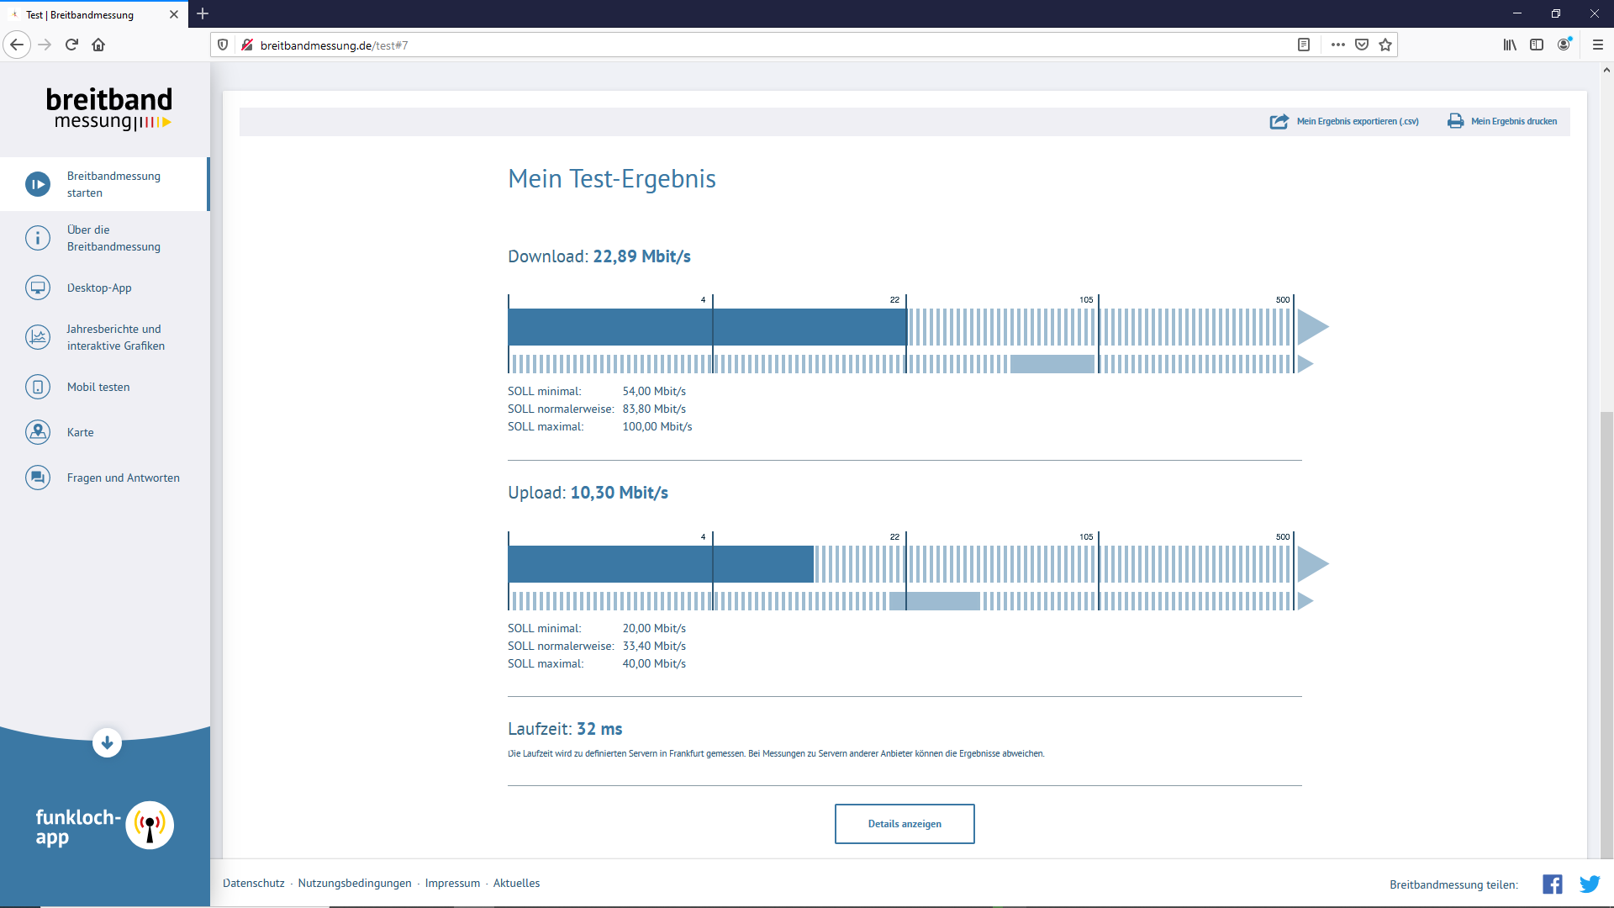The height and width of the screenshot is (908, 1614).
Task: Open the Impressum footer link
Action: [452, 883]
